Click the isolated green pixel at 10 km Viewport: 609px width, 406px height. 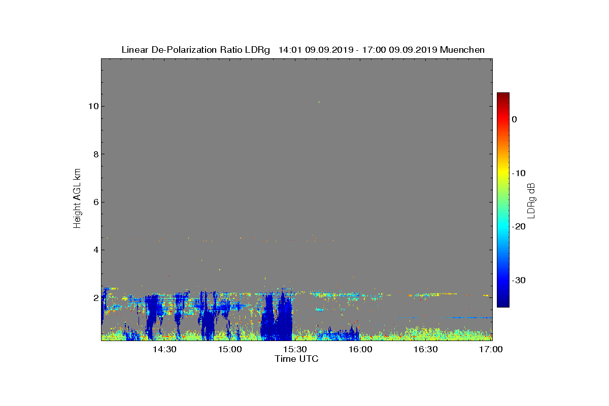tap(319, 102)
